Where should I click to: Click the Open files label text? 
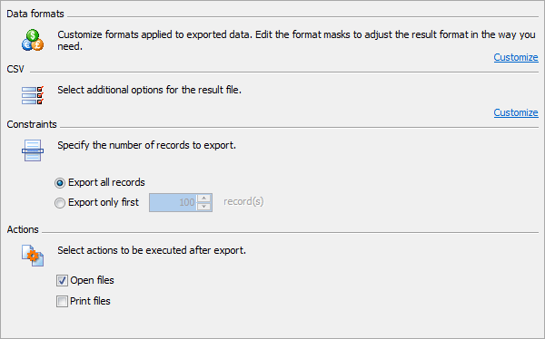pyautogui.click(x=92, y=280)
